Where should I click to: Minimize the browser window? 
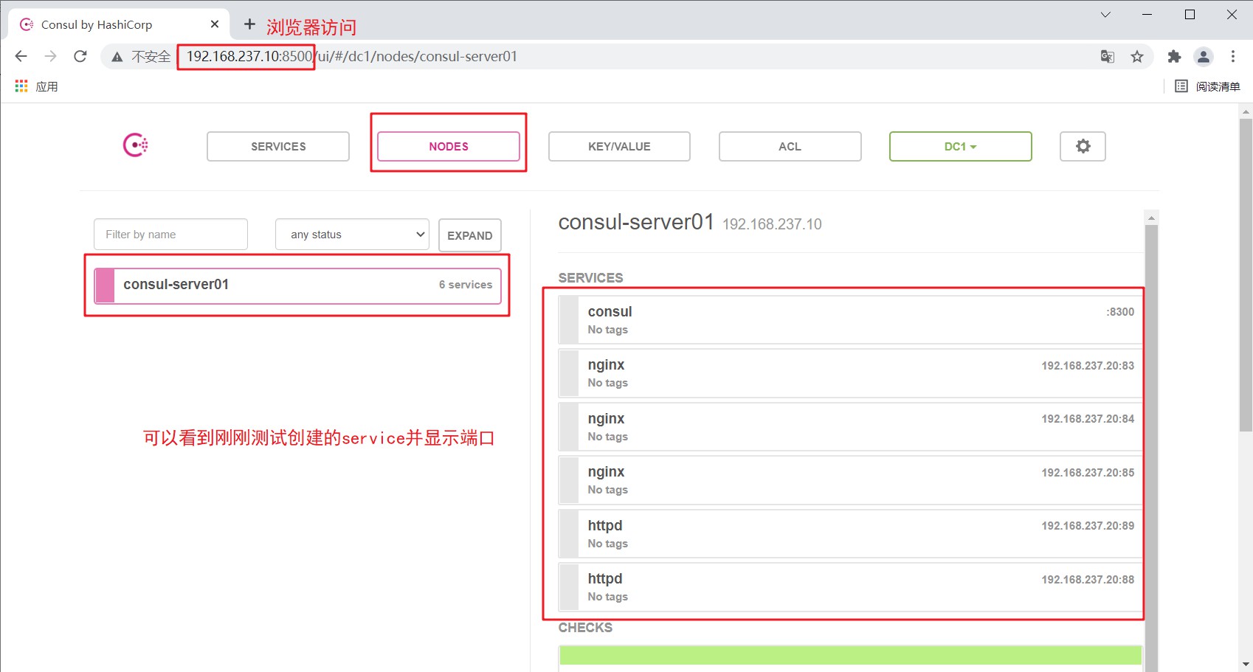pos(1147,15)
